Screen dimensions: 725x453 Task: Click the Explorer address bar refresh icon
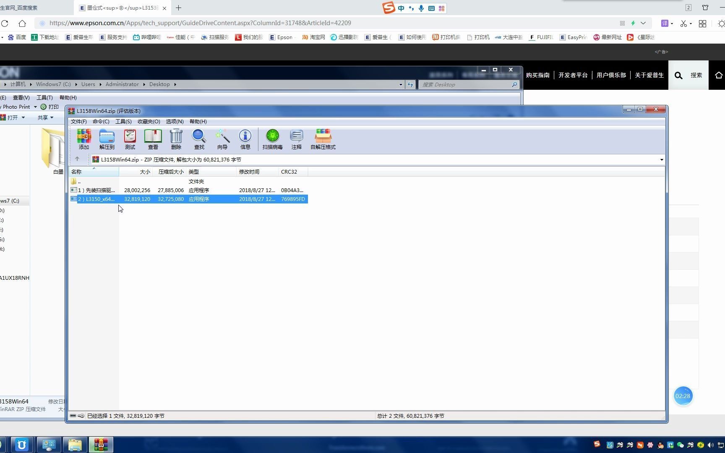[x=410, y=84]
